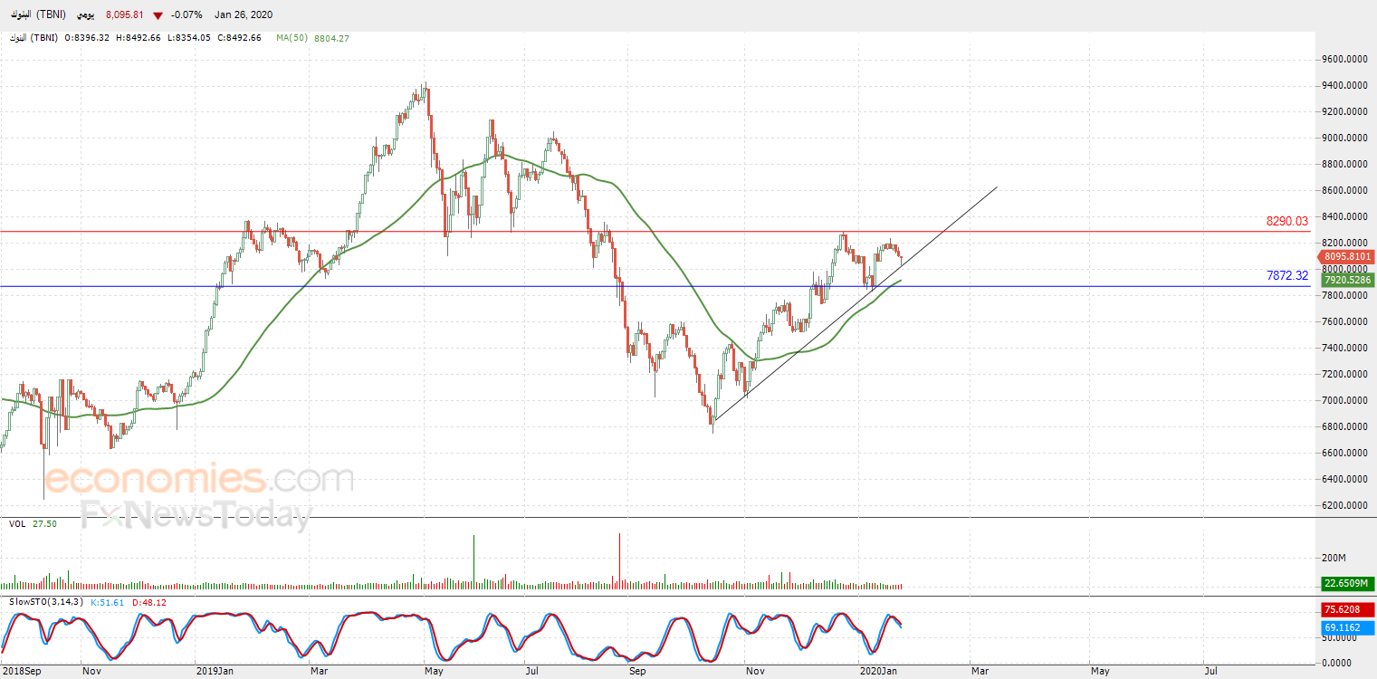
Task: Click the open value O:8396.32
Action: coord(87,38)
